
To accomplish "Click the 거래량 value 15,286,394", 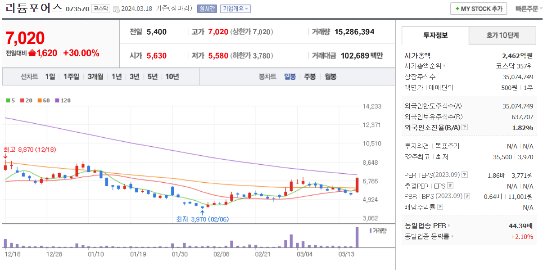I will [355, 32].
